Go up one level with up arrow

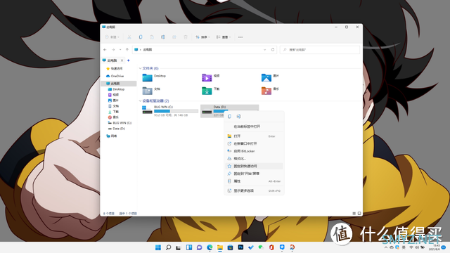coord(127,50)
